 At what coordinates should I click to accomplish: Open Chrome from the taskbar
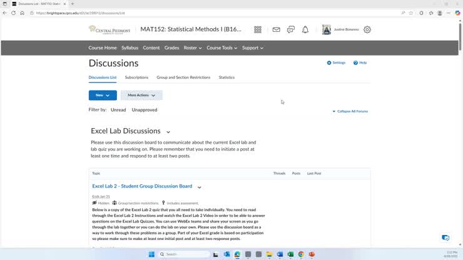click(x=301, y=254)
